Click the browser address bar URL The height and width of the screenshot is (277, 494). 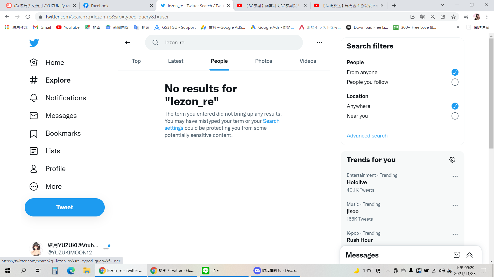coord(107,17)
